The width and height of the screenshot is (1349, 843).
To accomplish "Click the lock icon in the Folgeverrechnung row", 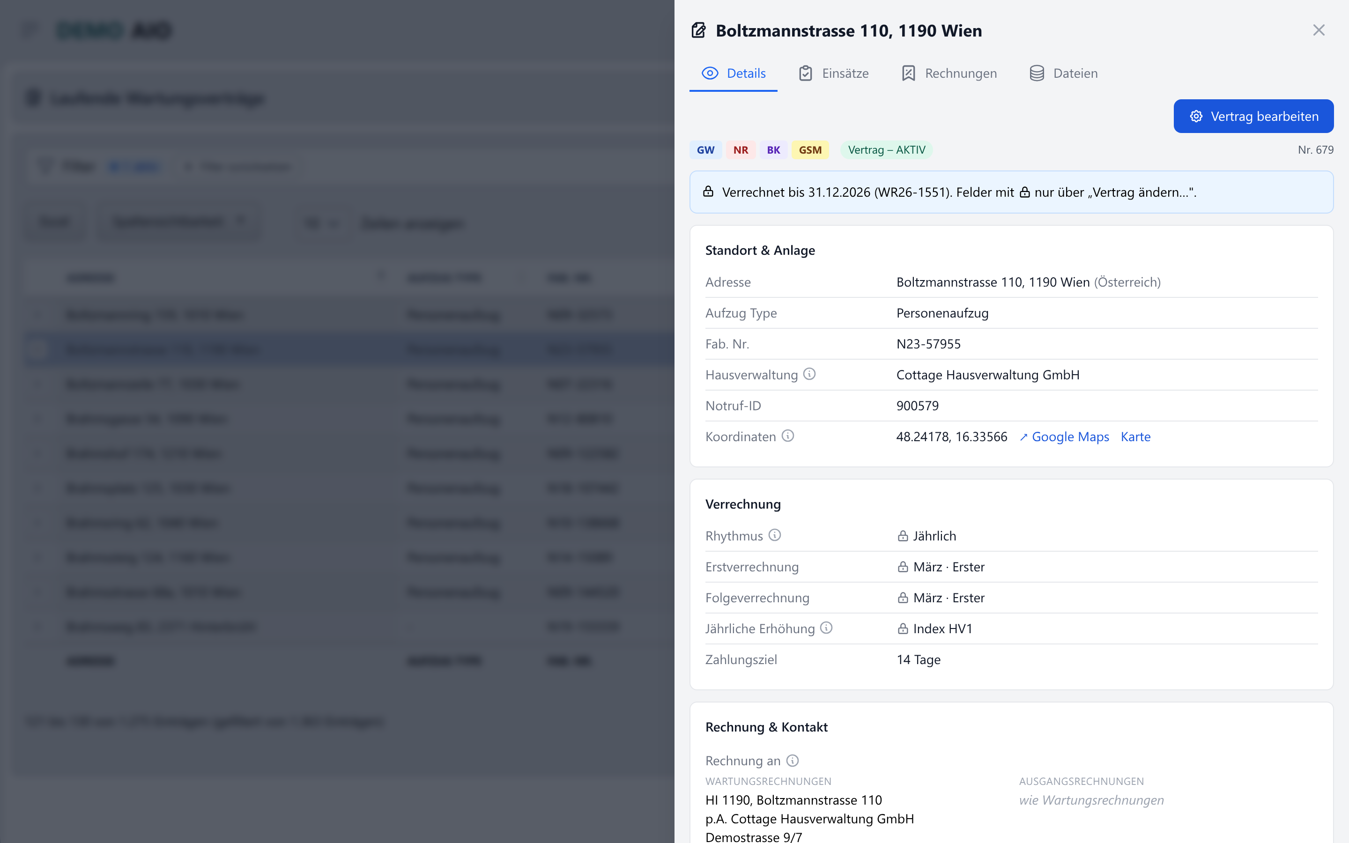I will [903, 598].
